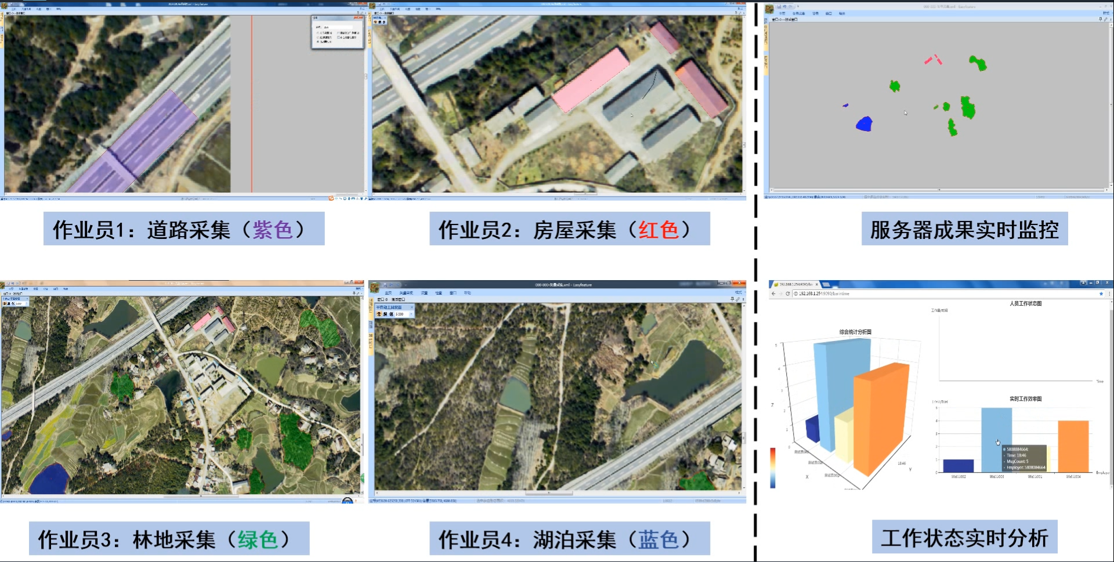Open the 5.000 value dropdown in tool panel
This screenshot has height=562, width=1114.
[411, 314]
